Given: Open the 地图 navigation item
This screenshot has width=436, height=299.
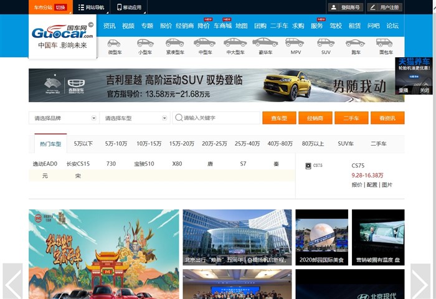Looking at the screenshot, I should pos(242,26).
